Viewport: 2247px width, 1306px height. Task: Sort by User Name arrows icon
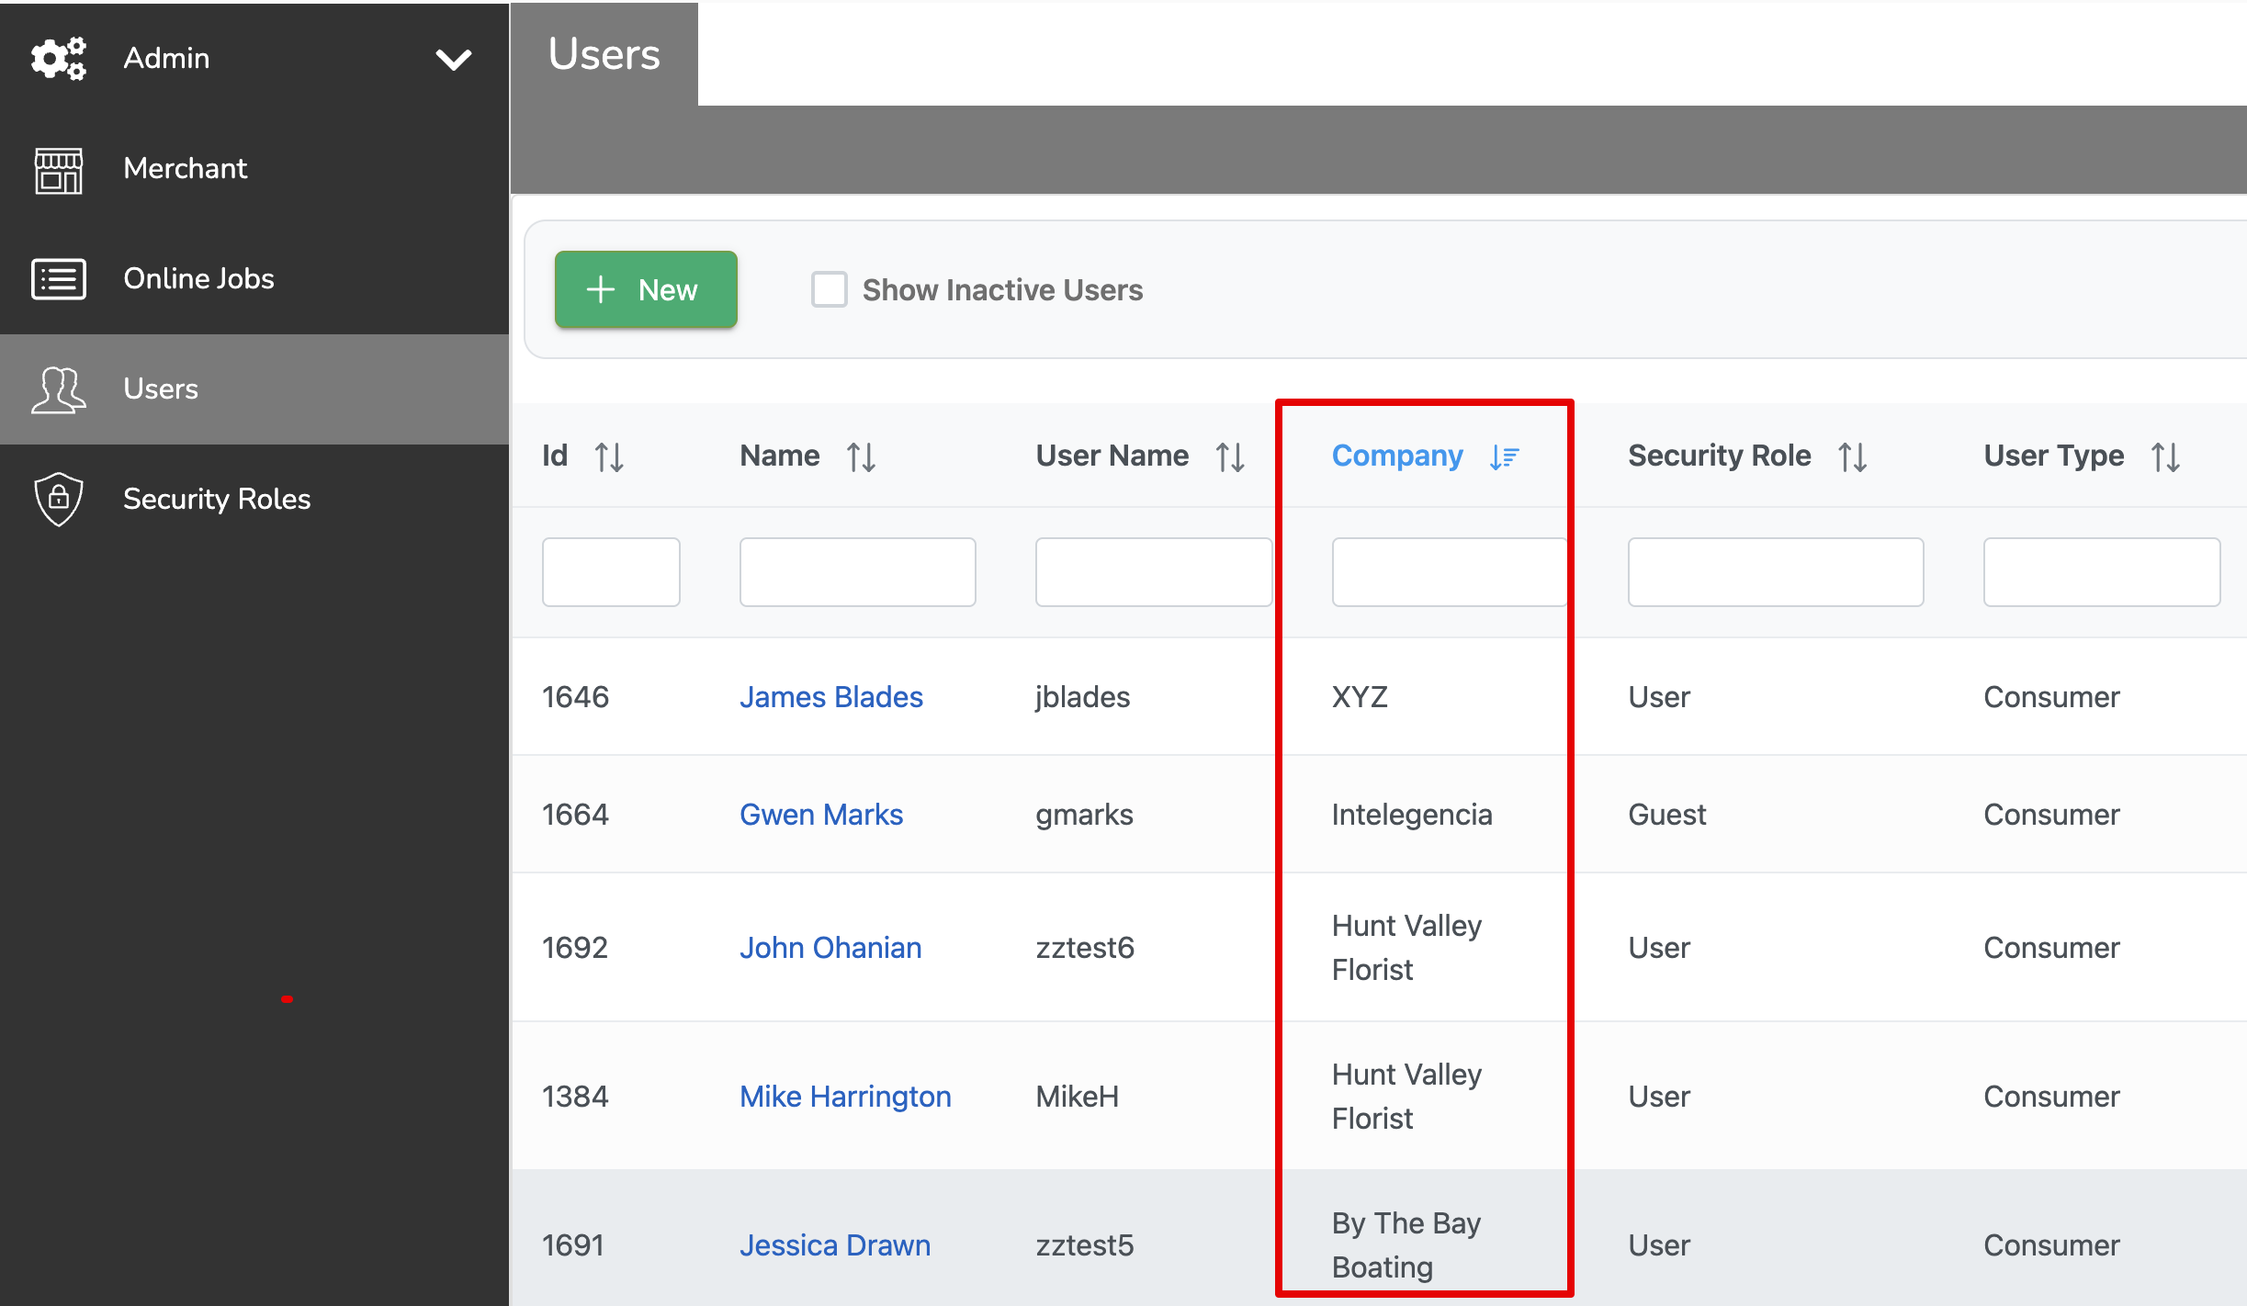pos(1230,456)
